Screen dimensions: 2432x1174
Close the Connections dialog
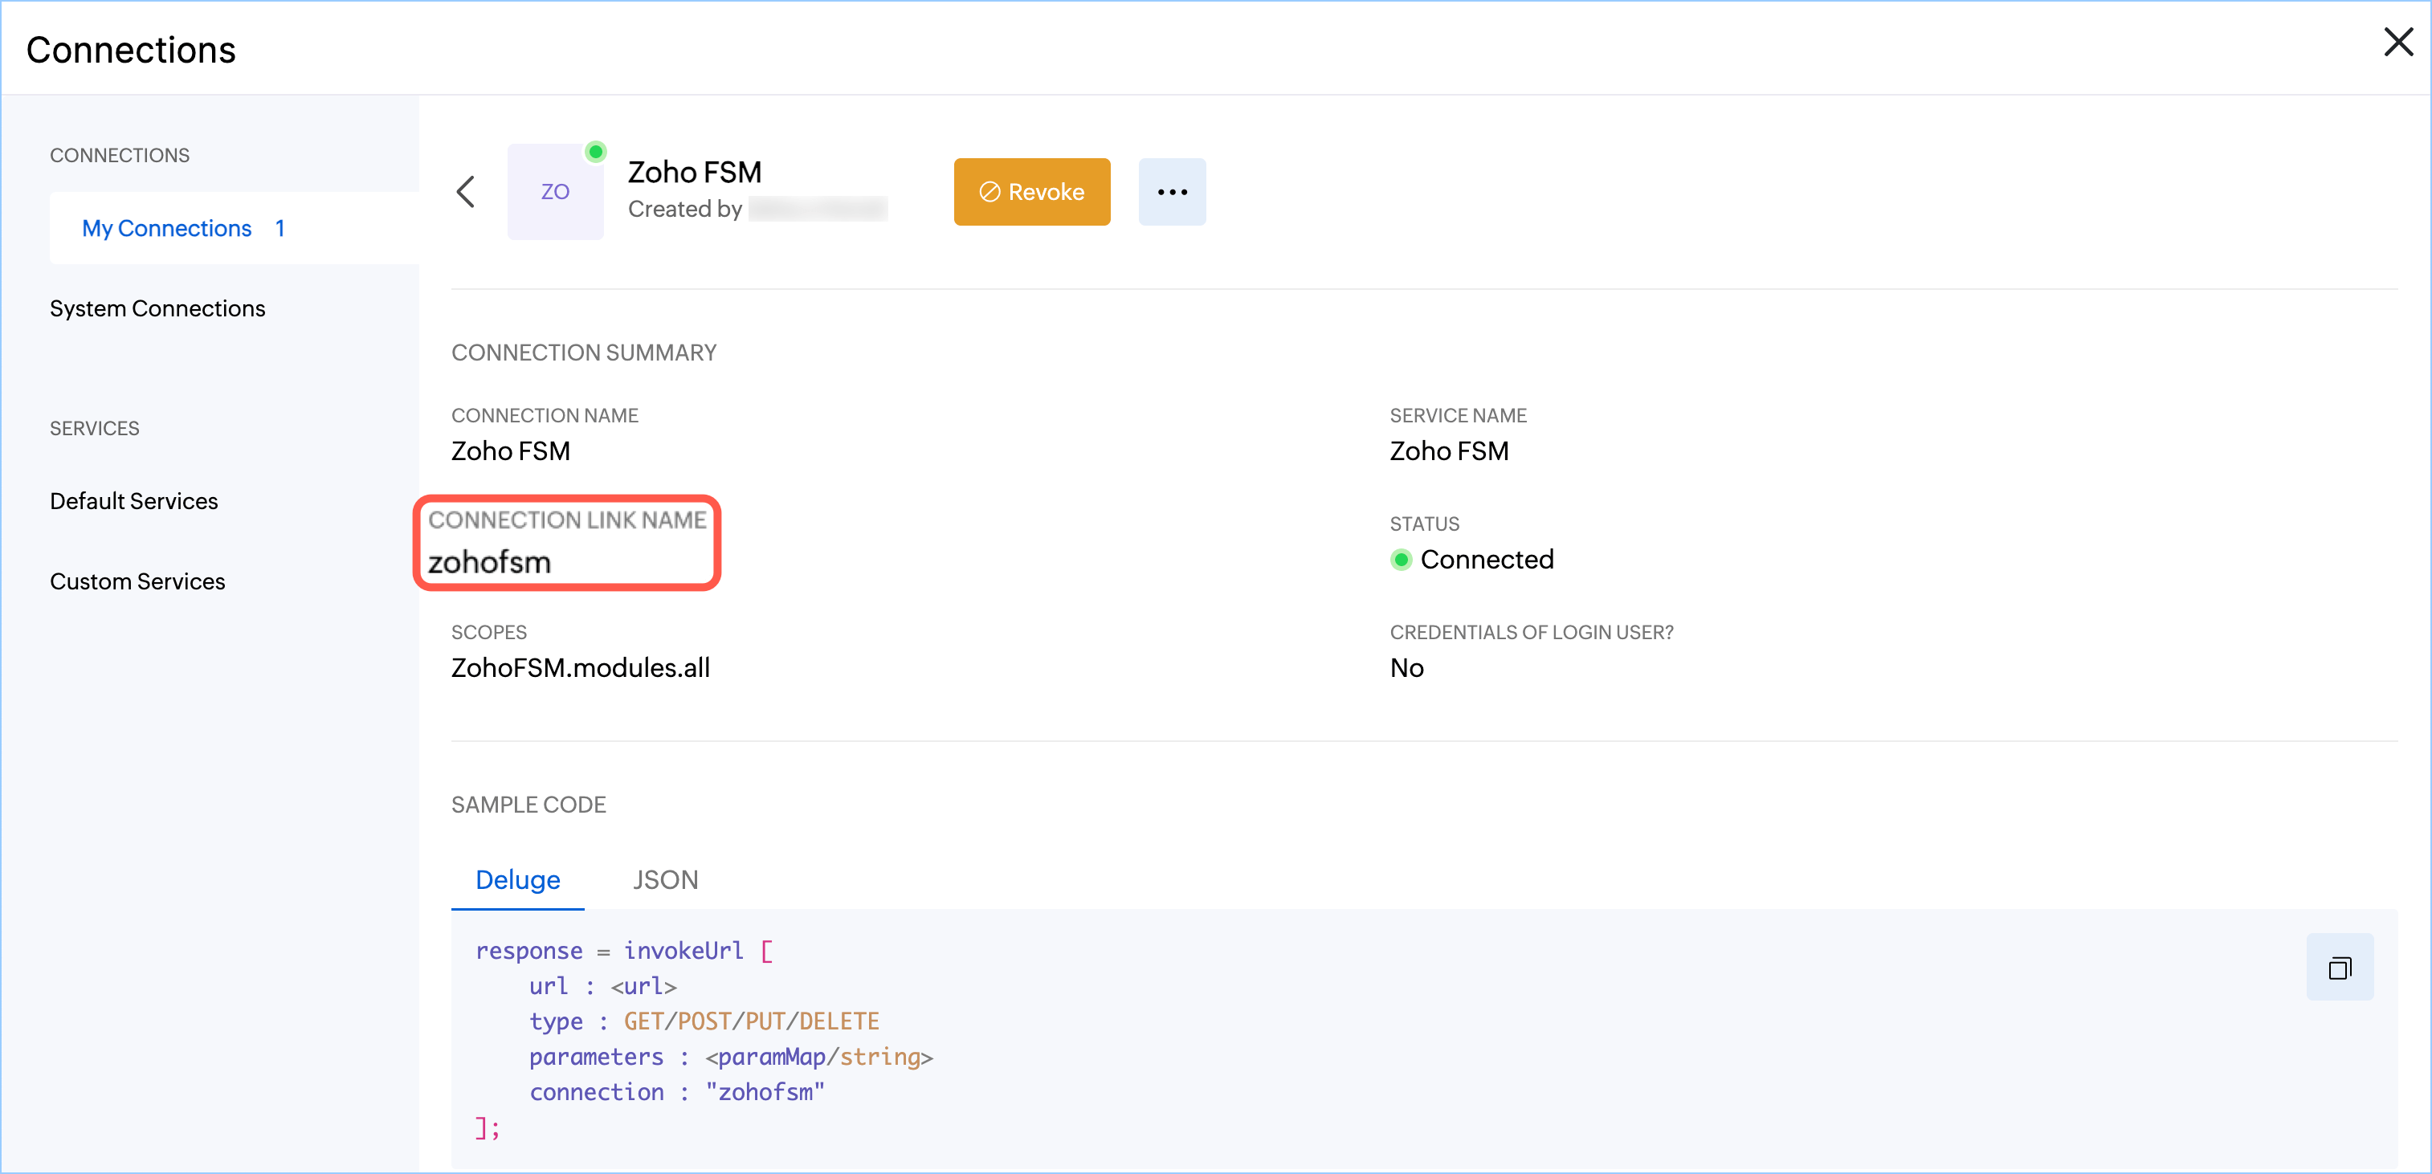point(2397,43)
